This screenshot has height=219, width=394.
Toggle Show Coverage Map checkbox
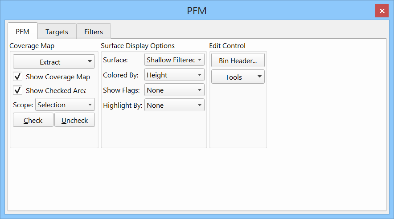18,77
